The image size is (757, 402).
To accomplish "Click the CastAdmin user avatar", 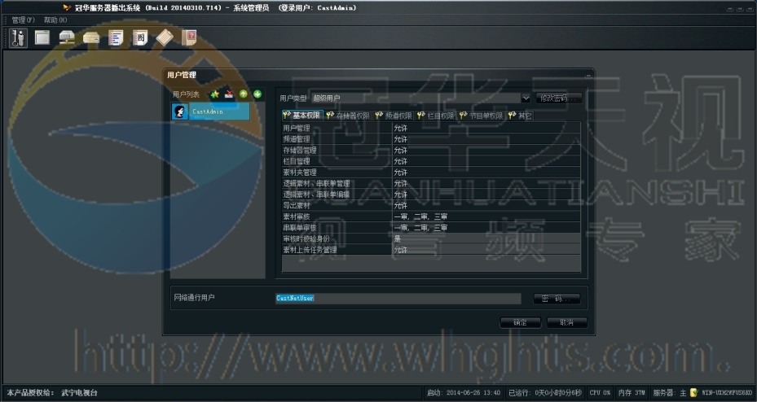I will pyautogui.click(x=181, y=111).
